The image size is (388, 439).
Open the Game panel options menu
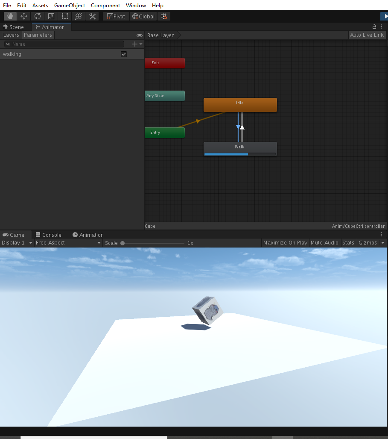point(381,234)
